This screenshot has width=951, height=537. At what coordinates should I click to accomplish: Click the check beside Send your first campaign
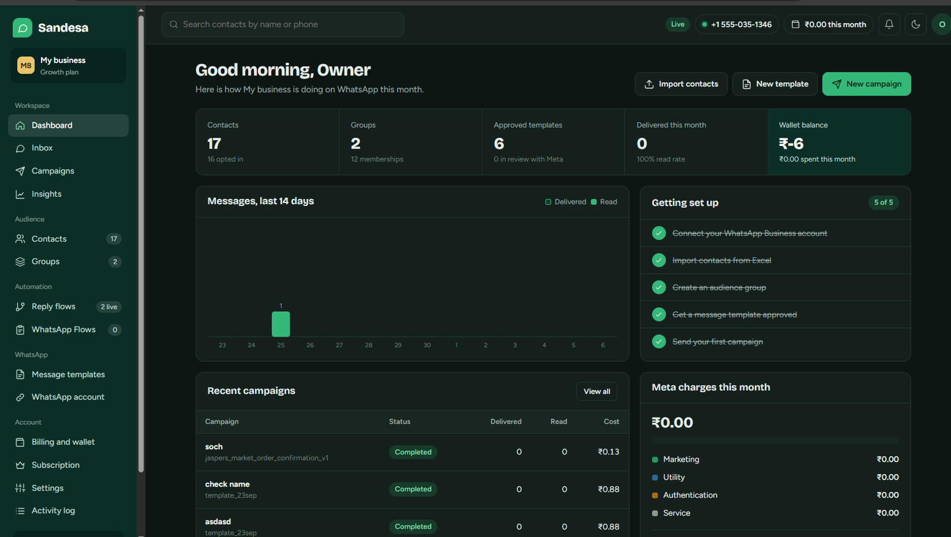coord(659,342)
